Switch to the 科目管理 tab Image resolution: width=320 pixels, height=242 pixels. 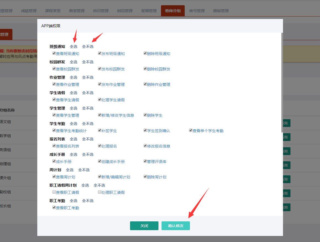pyautogui.click(x=101, y=11)
